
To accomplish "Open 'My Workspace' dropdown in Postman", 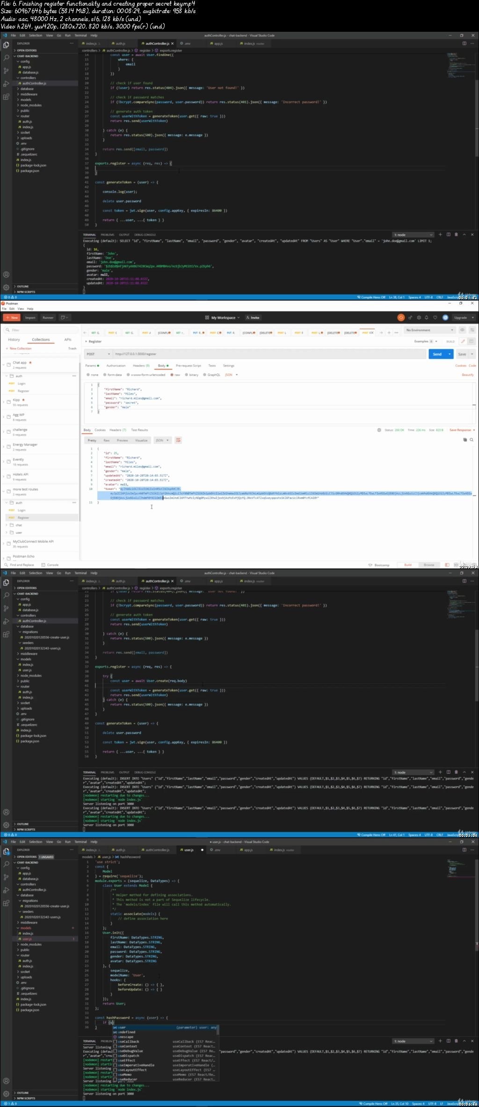I will (222, 317).
